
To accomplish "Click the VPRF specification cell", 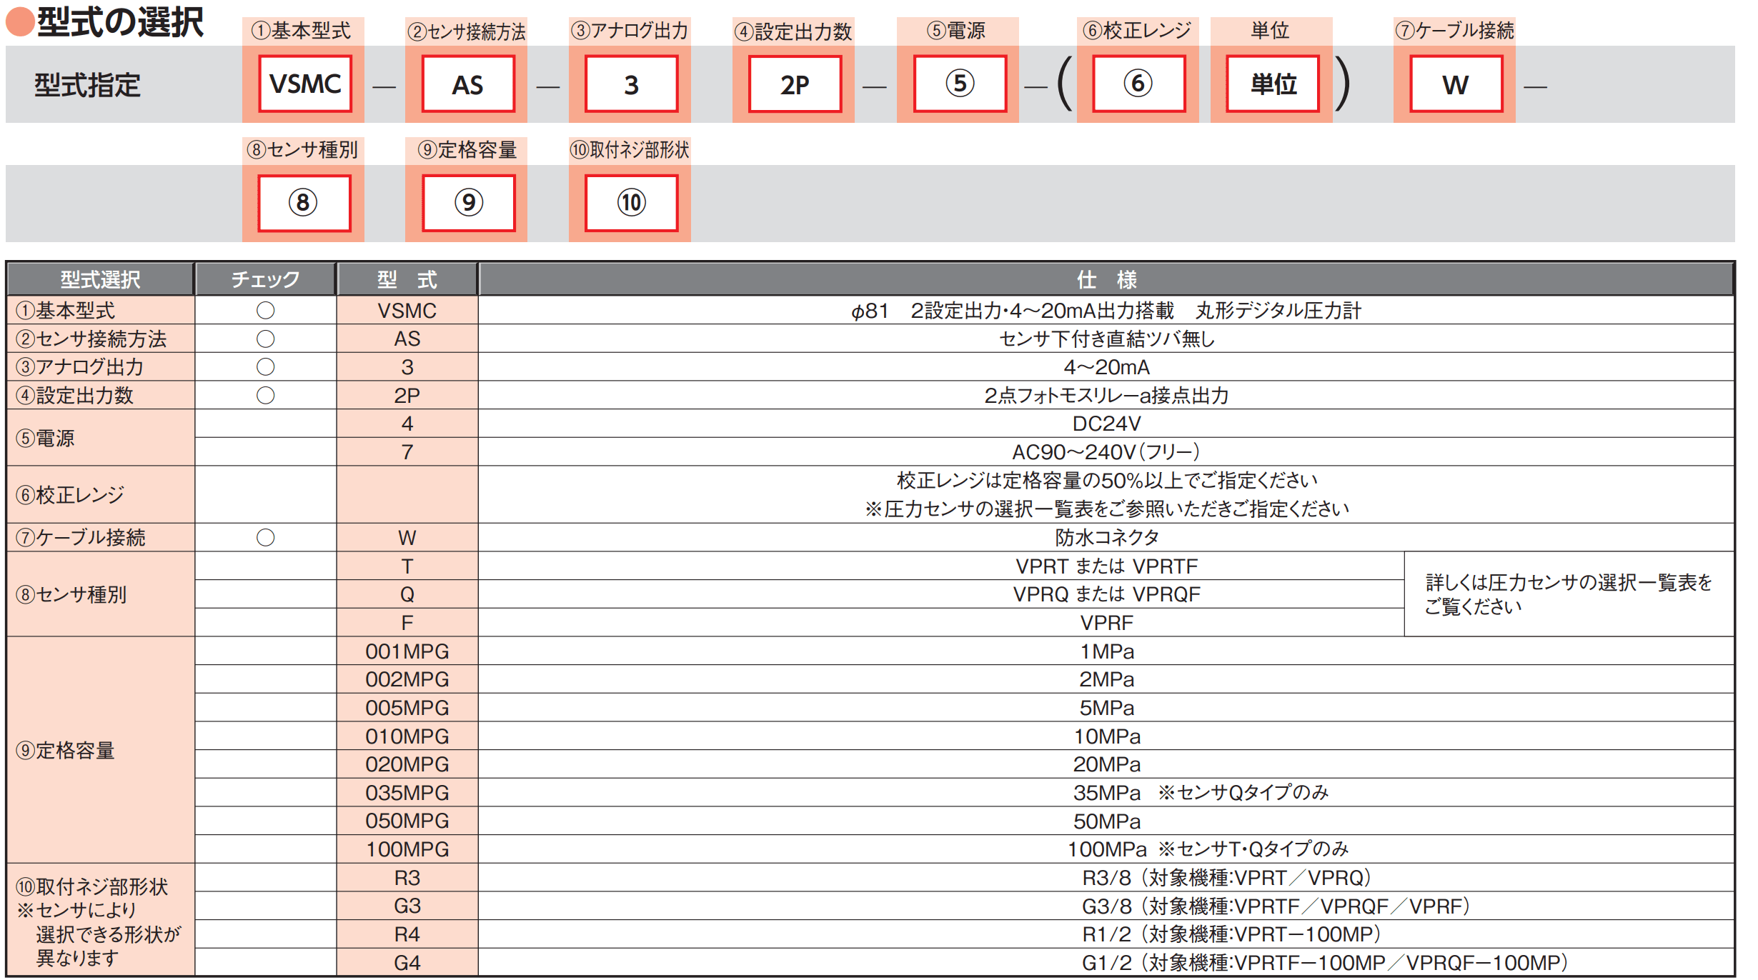I will click(941, 623).
